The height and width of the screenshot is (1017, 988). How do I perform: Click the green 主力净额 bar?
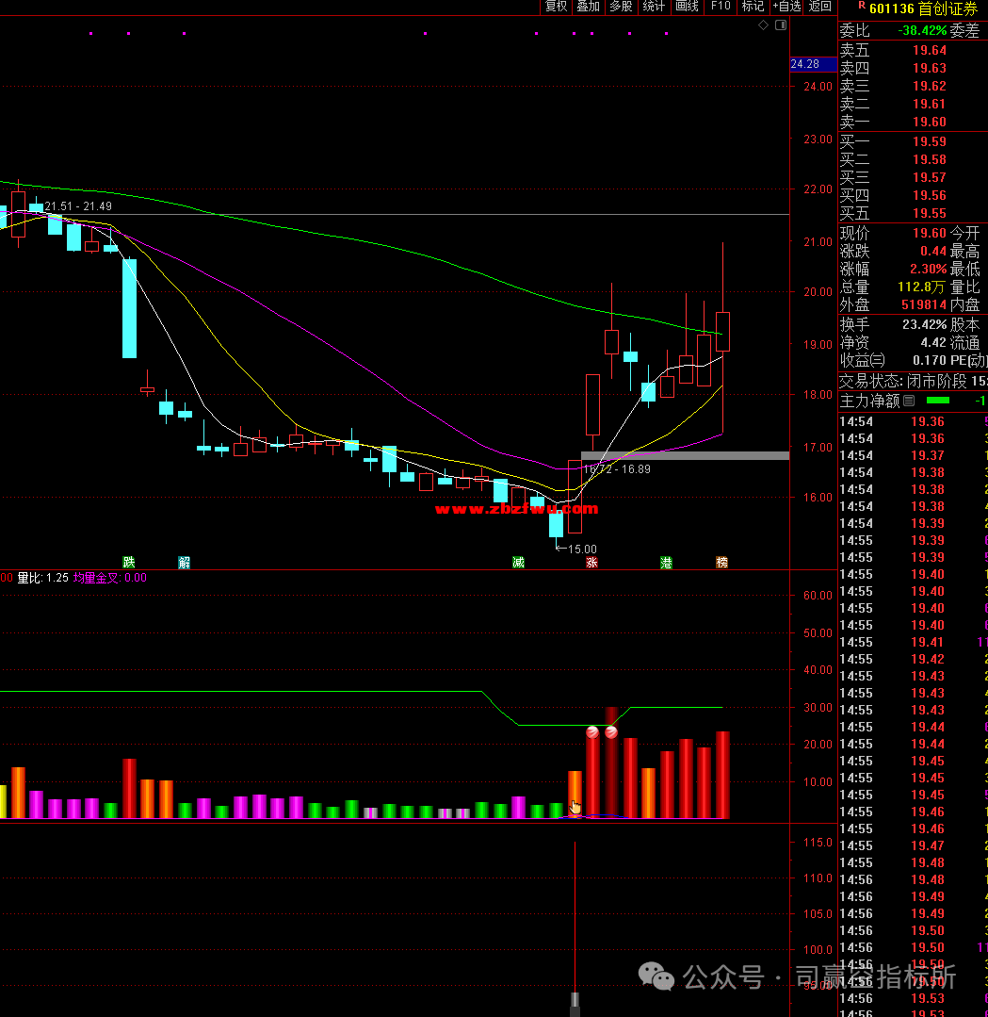click(x=937, y=401)
